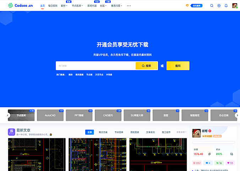Click the yellow 搜索 search button
Image resolution: width=240 pixels, height=171 pixels.
(147, 66)
